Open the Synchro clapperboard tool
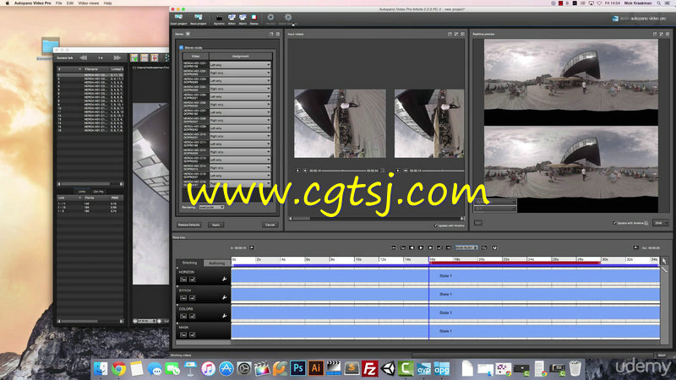The height and width of the screenshot is (380, 676). 219,18
